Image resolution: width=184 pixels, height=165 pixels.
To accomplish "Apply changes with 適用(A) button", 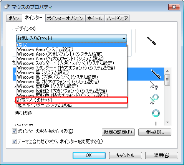I will click(162, 155).
